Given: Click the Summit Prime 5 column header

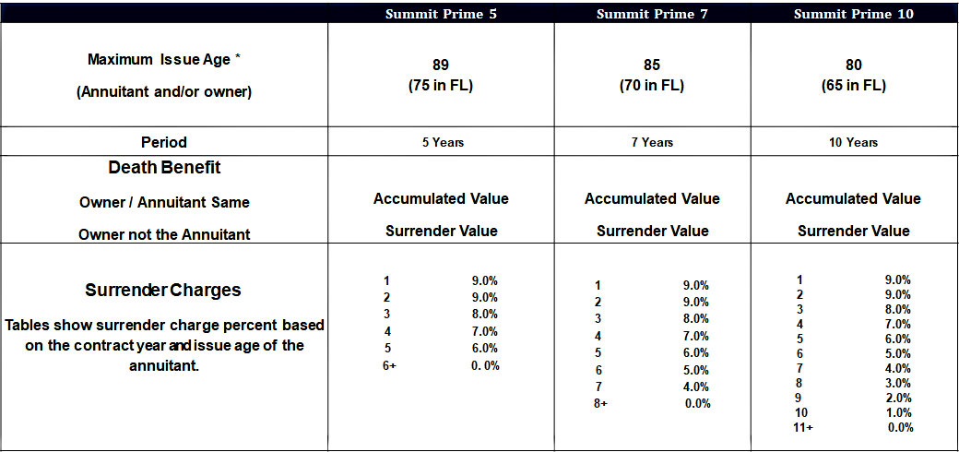Looking at the screenshot, I should point(441,14).
